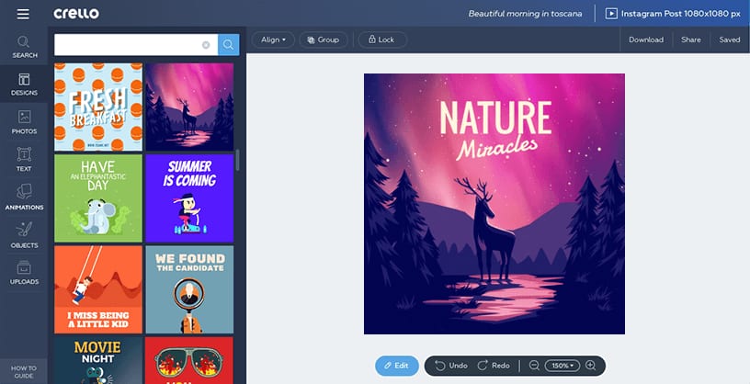
Task: Select the Photos sidebar icon
Action: tap(25, 122)
